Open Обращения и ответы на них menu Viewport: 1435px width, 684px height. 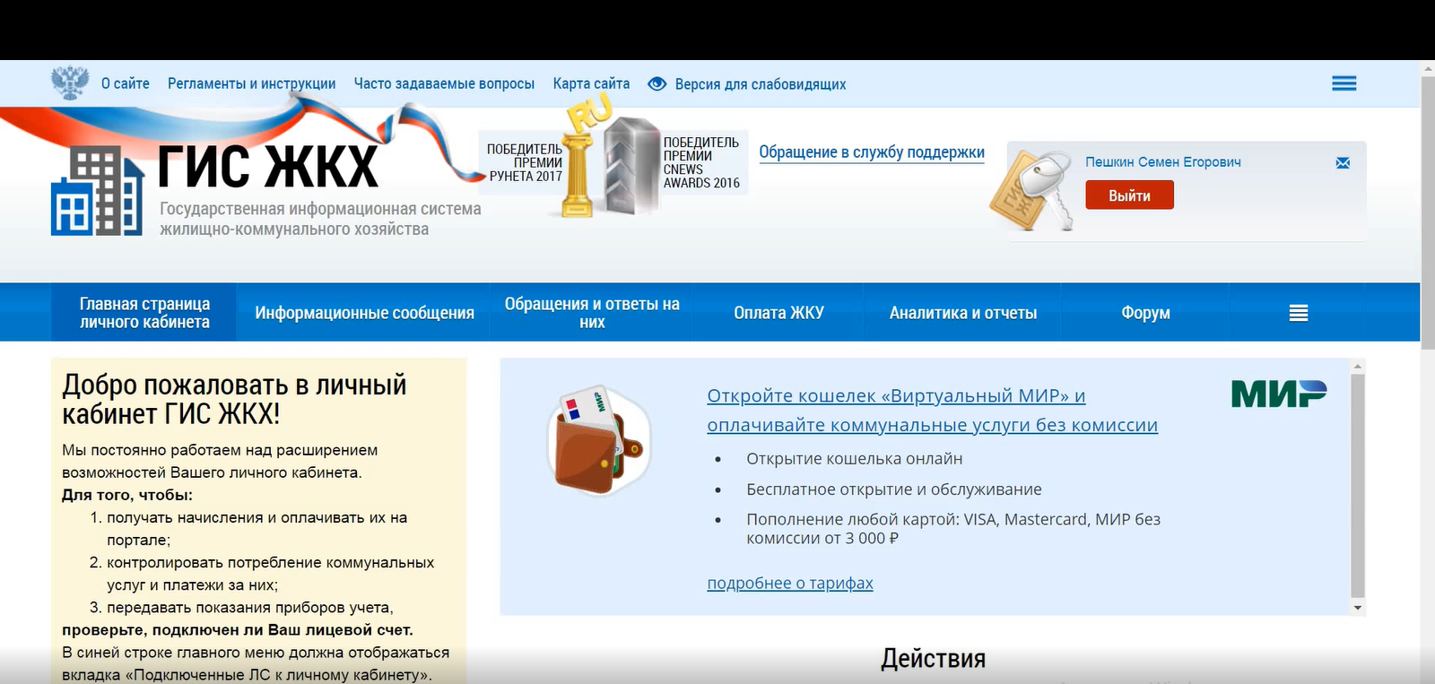(x=592, y=313)
